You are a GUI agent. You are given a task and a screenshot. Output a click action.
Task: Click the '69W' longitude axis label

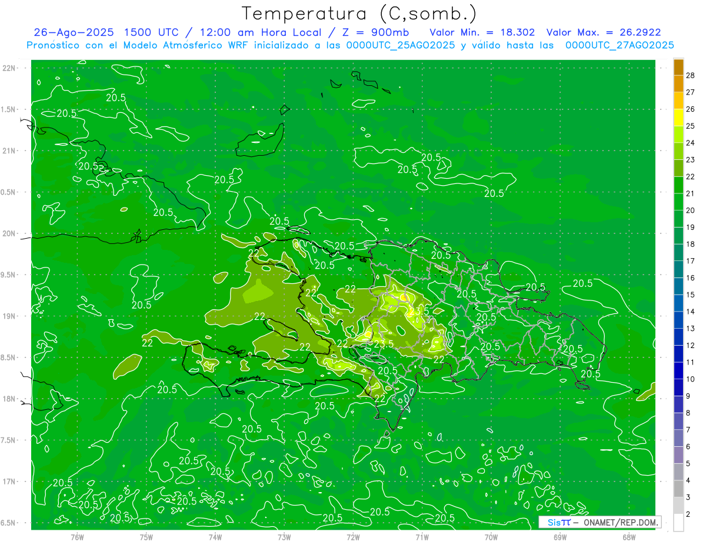click(x=560, y=537)
